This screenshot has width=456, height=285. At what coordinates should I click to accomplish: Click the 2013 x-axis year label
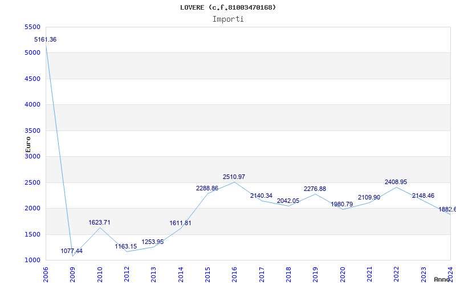coord(153,275)
